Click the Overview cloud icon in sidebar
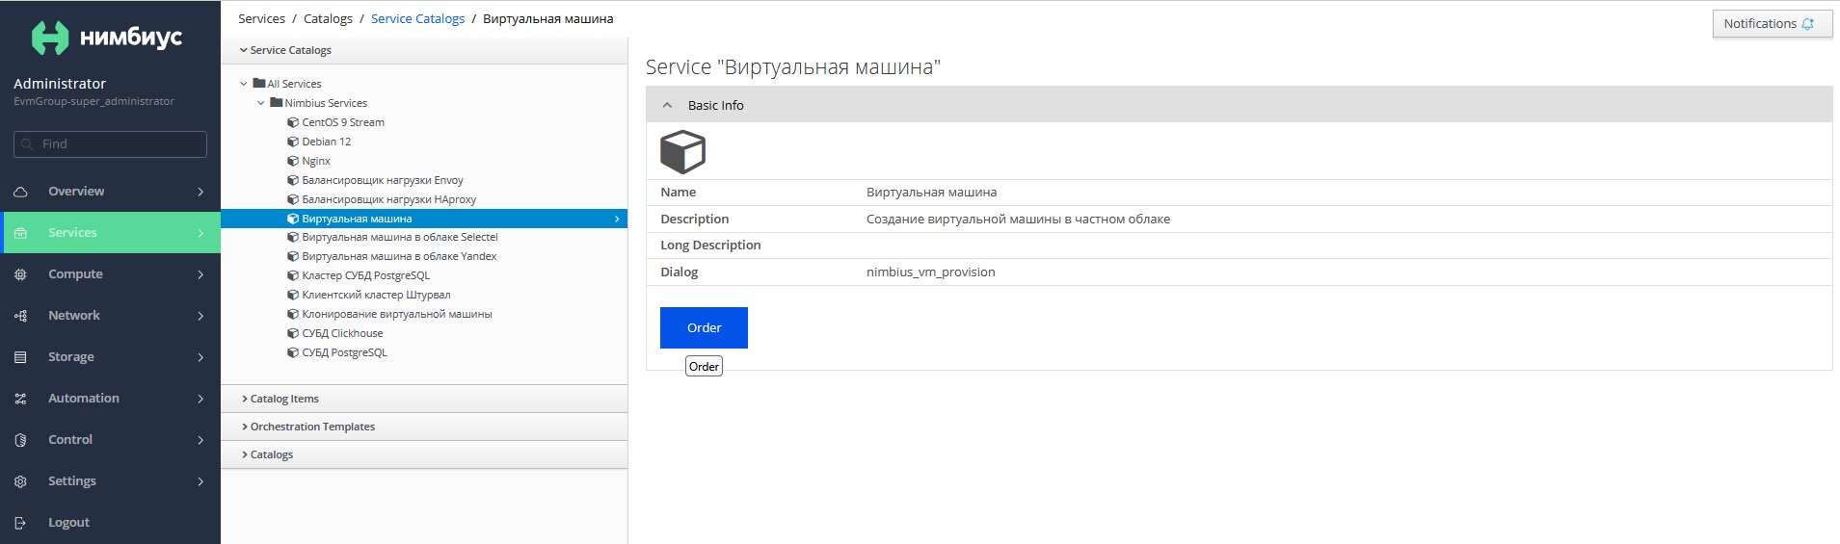This screenshot has width=1840, height=544. pyautogui.click(x=20, y=192)
